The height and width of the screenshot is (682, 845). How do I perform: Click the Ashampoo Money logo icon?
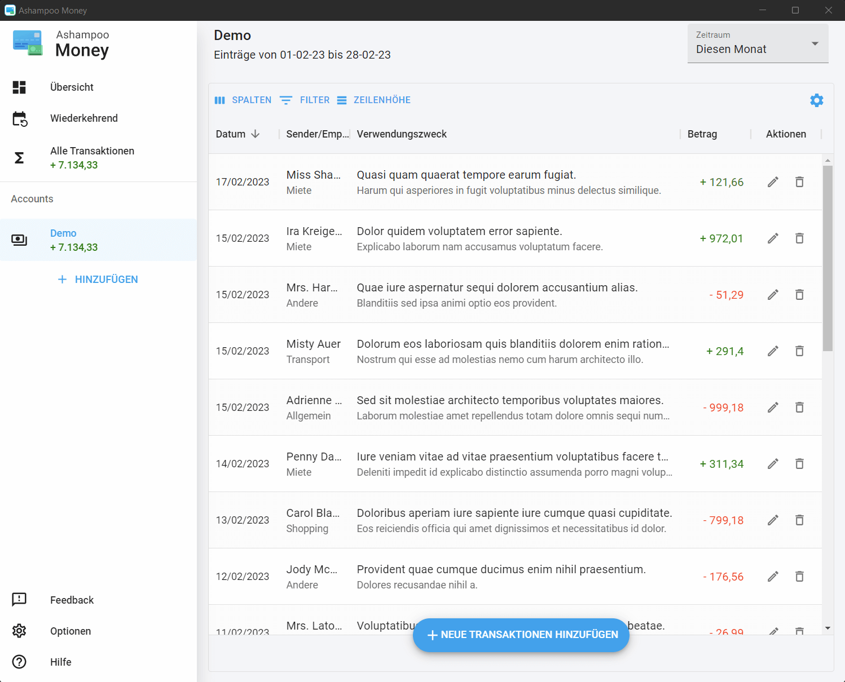pos(28,43)
